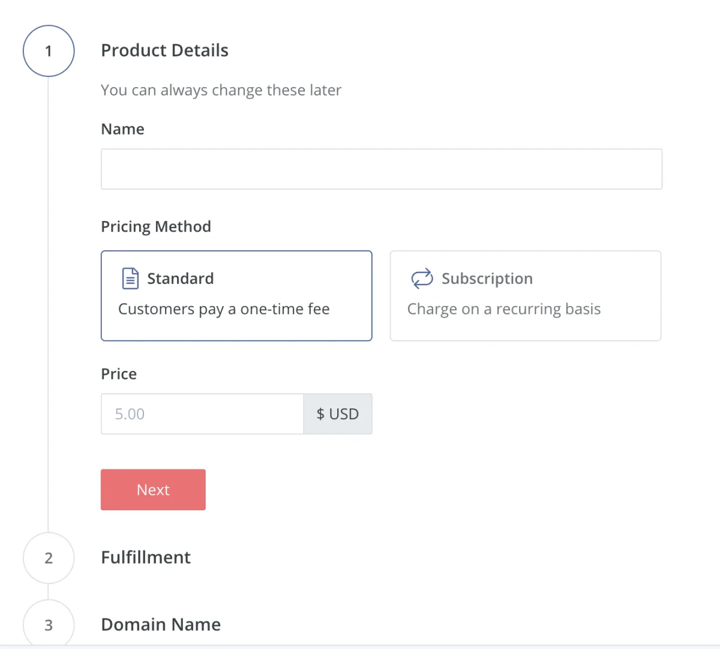Open the Domain Name step heading
Viewport: 720px width, 649px height.
(161, 625)
